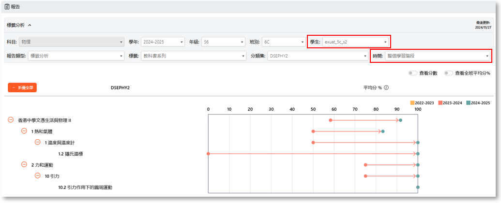Enable the 查看全班平均分% switch

449,73
